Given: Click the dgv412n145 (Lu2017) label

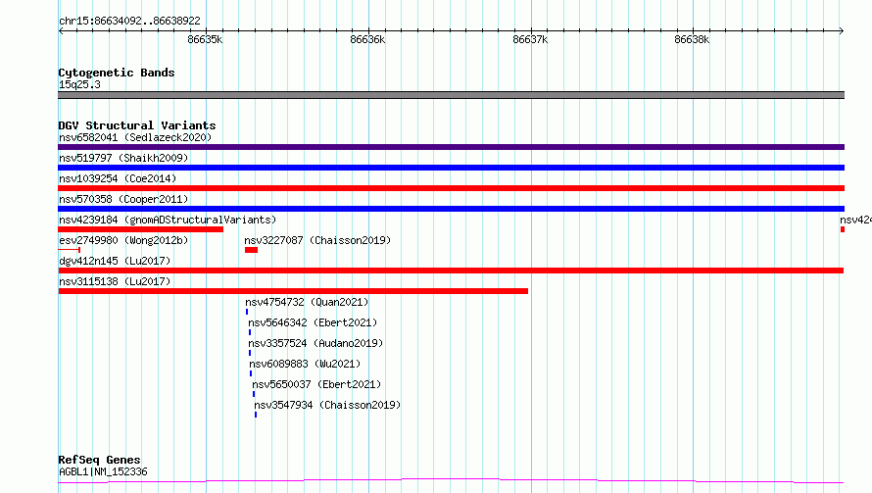Looking at the screenshot, I should (115, 261).
